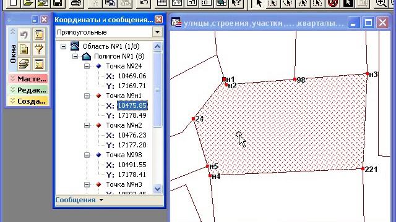Click the Область №1 region icon
The width and height of the screenshot is (396, 222).
[75, 46]
